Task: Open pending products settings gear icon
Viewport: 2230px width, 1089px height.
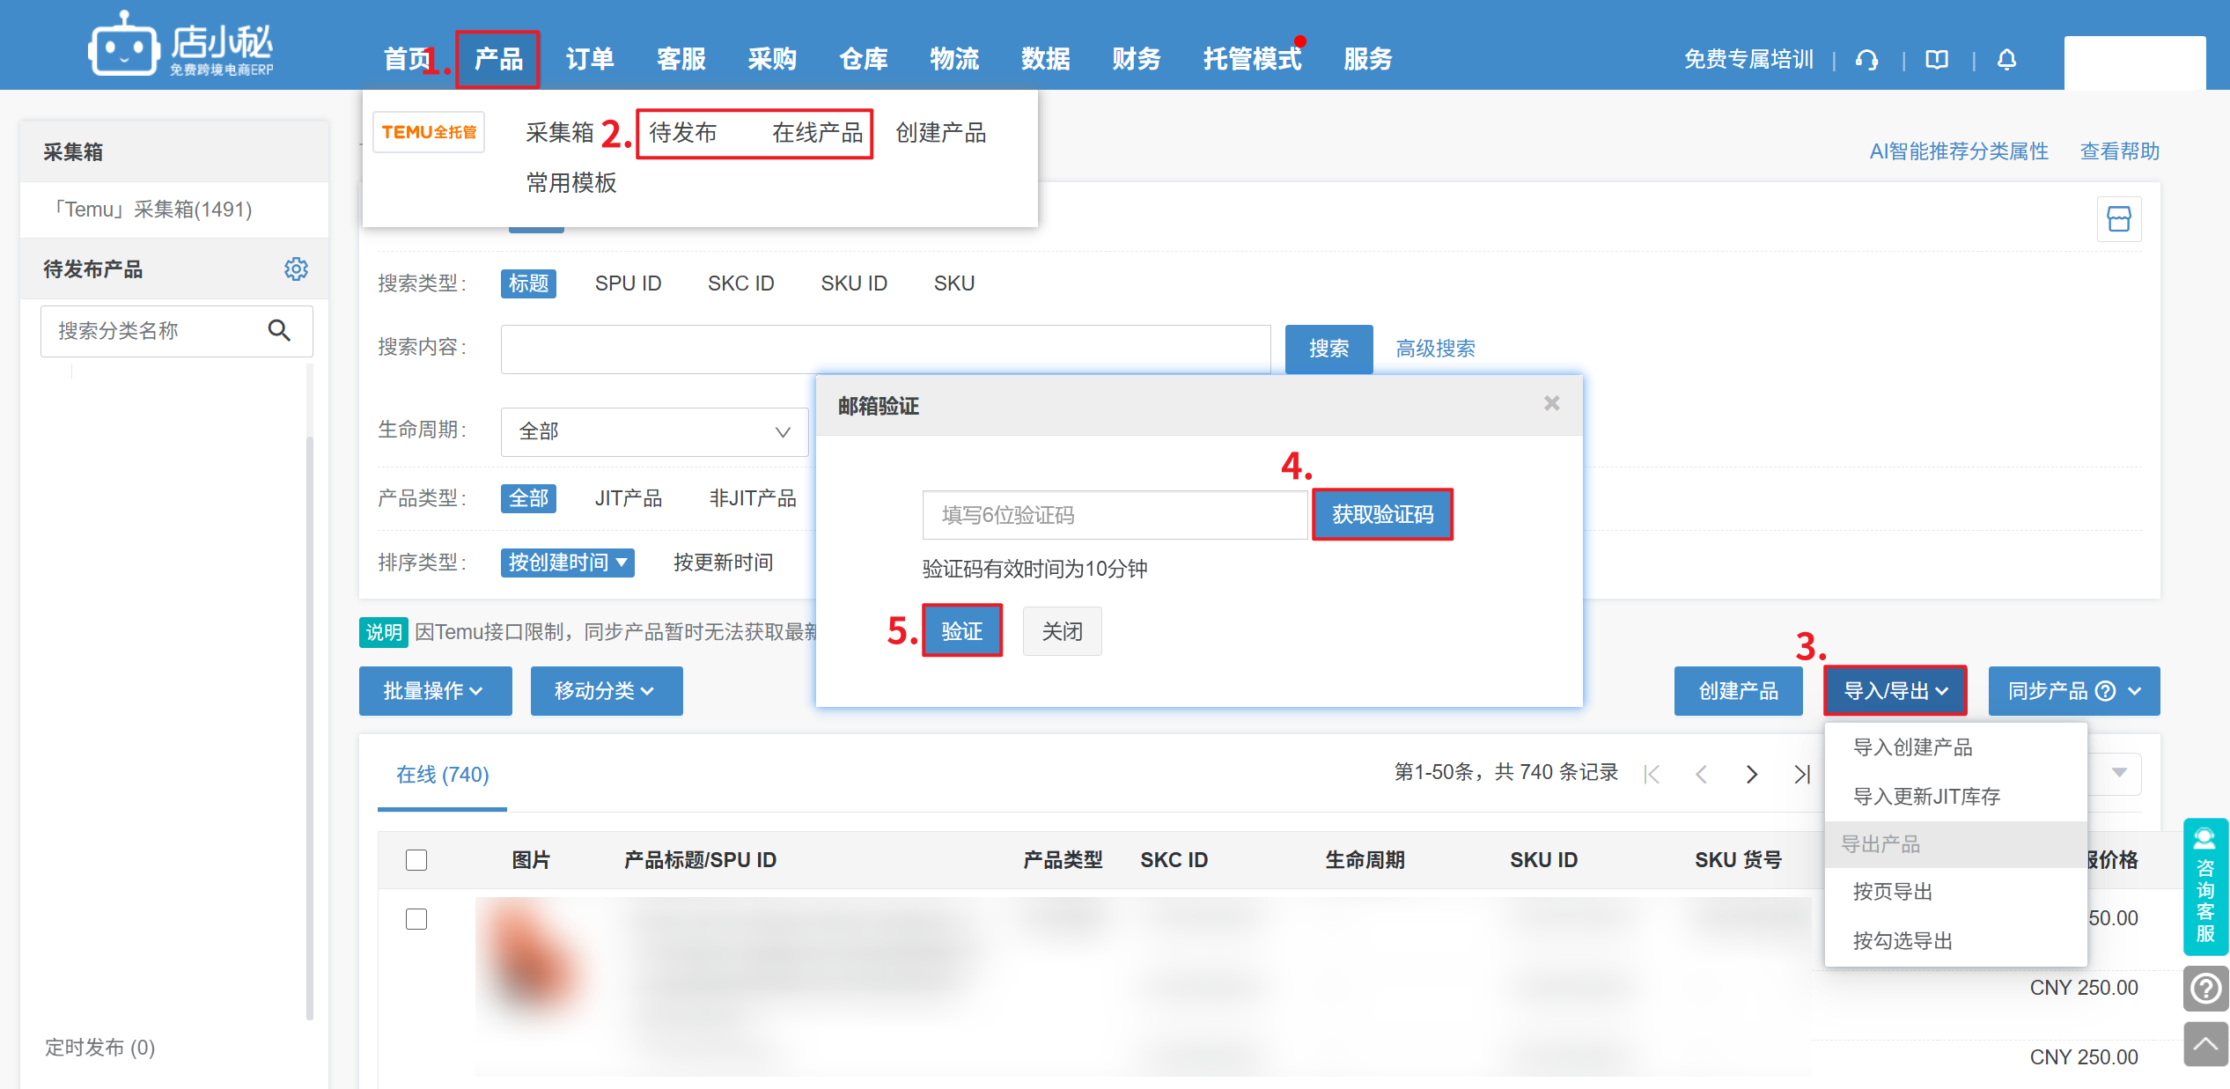Action: tap(296, 269)
